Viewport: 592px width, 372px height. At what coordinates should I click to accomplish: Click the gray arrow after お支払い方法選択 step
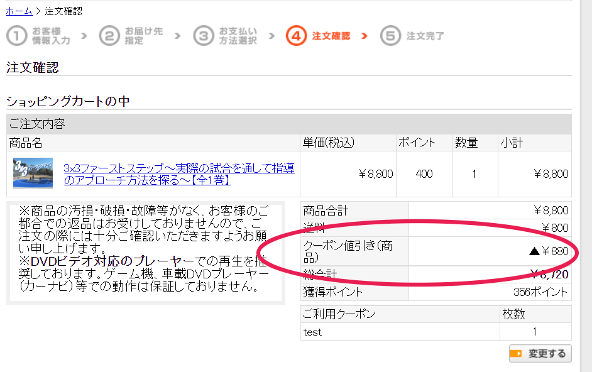pyautogui.click(x=271, y=36)
